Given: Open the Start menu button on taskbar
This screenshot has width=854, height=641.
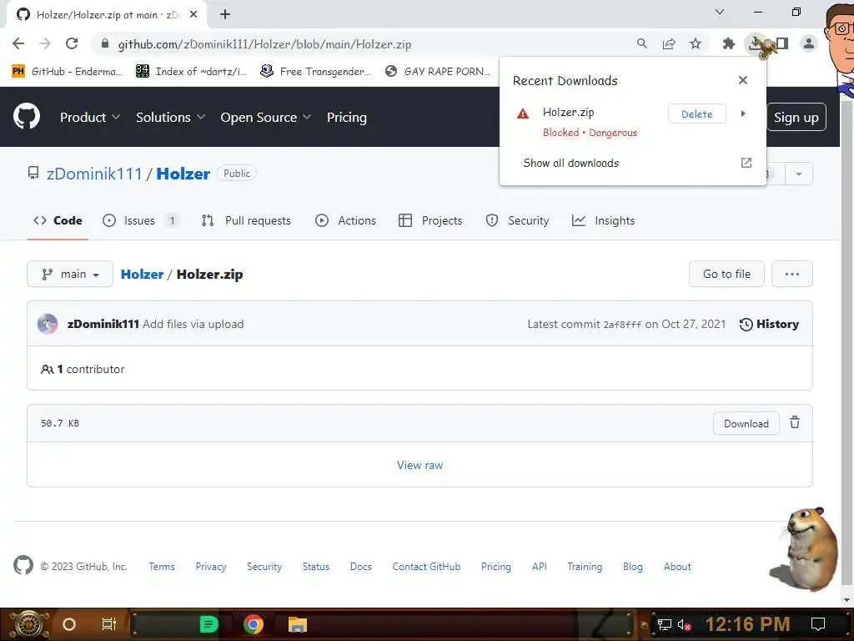Looking at the screenshot, I should pos(29,624).
